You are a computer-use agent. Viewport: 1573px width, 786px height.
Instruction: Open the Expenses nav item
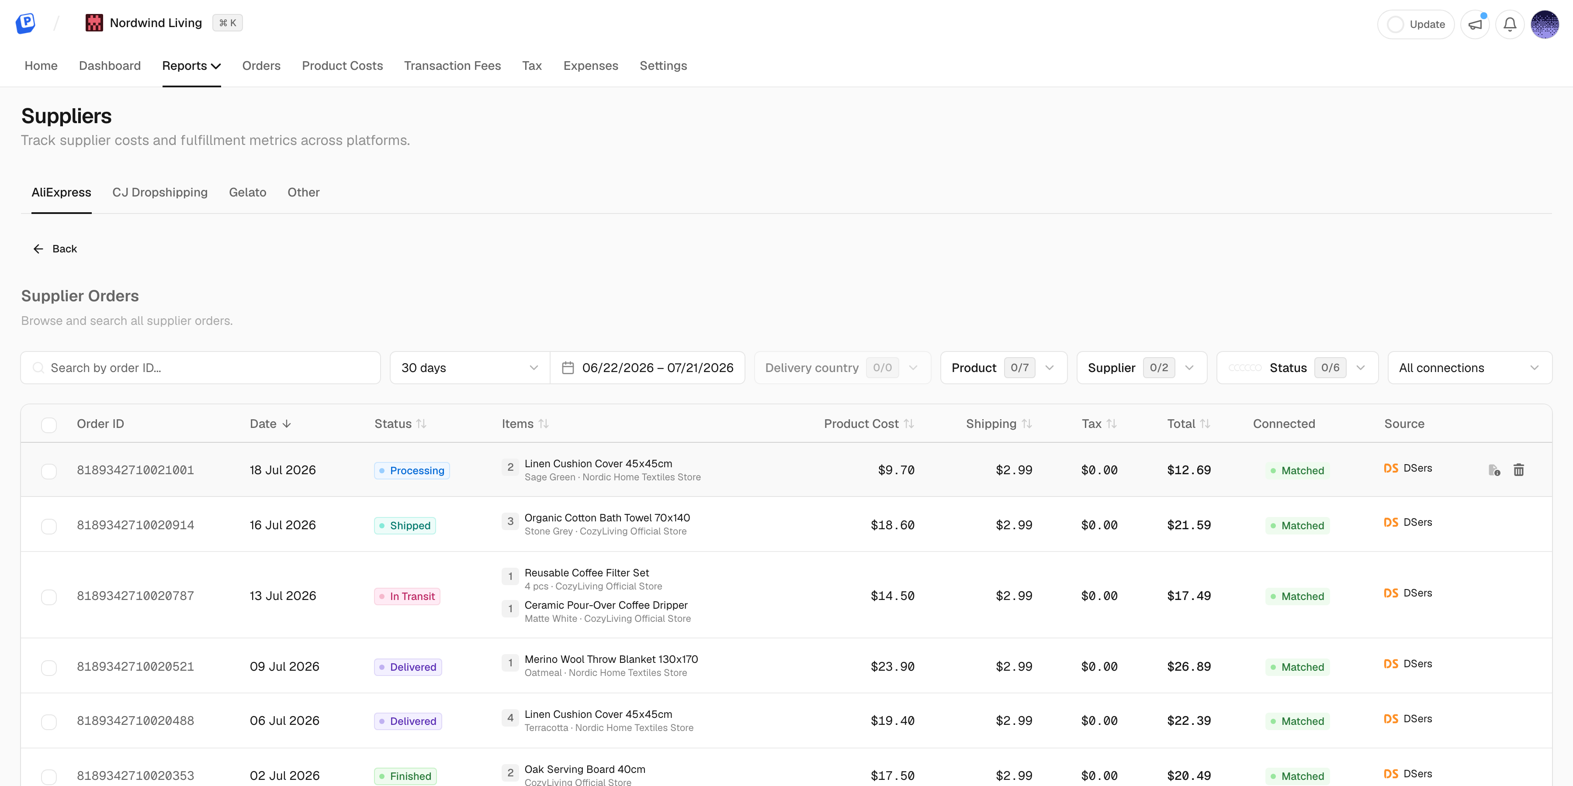point(590,66)
